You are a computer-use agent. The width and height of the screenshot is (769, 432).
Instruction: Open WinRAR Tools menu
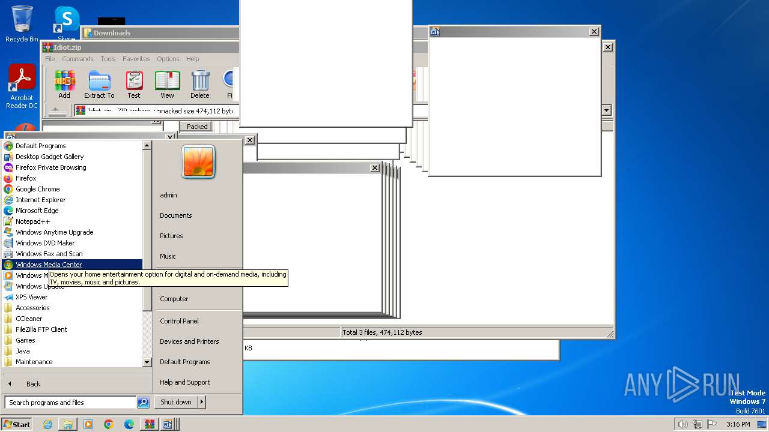pyautogui.click(x=108, y=59)
